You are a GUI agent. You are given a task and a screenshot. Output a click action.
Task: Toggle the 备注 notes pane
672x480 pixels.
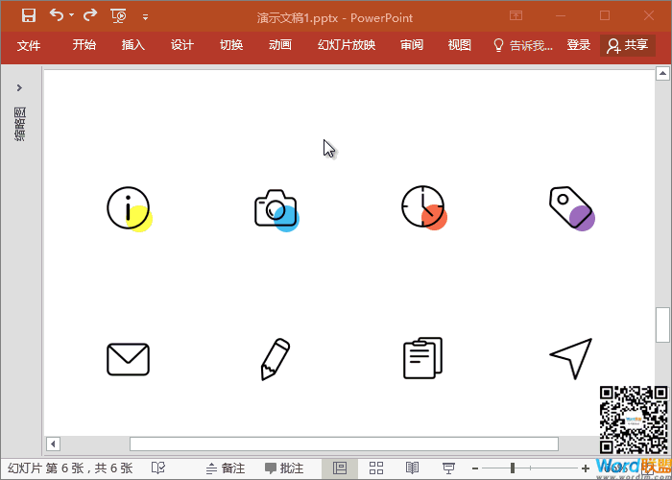pos(225,468)
